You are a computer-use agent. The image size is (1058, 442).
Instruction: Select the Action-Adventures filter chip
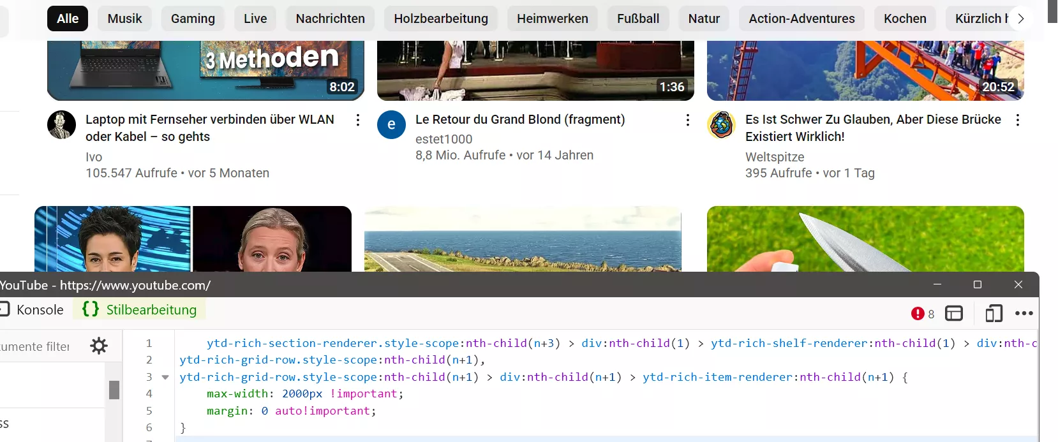802,18
